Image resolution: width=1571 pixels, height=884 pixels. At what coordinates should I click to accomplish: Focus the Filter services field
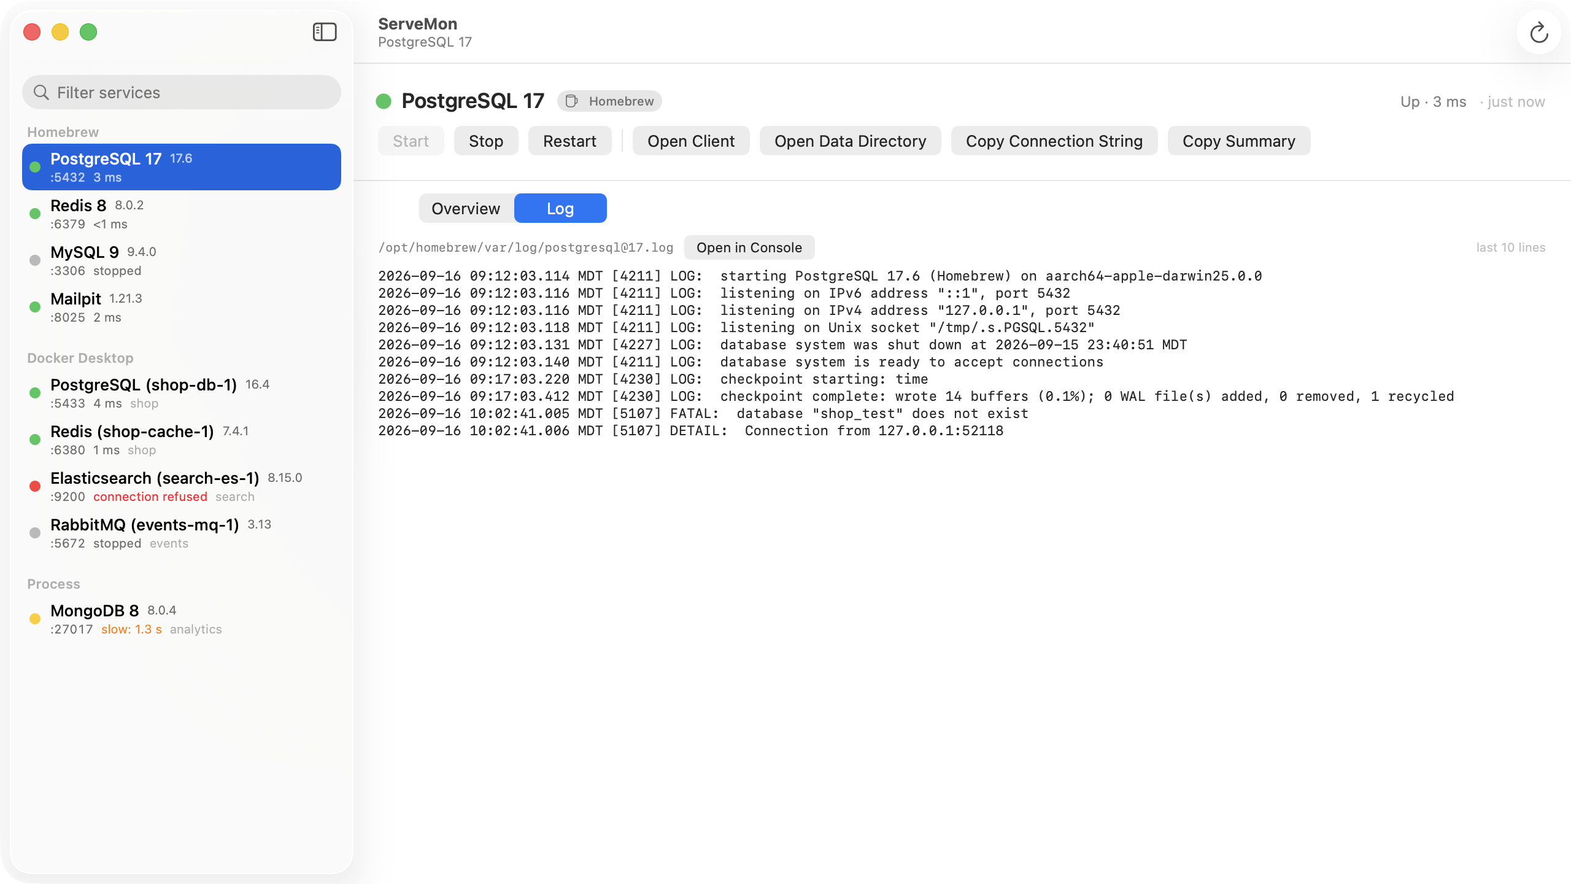(x=182, y=92)
